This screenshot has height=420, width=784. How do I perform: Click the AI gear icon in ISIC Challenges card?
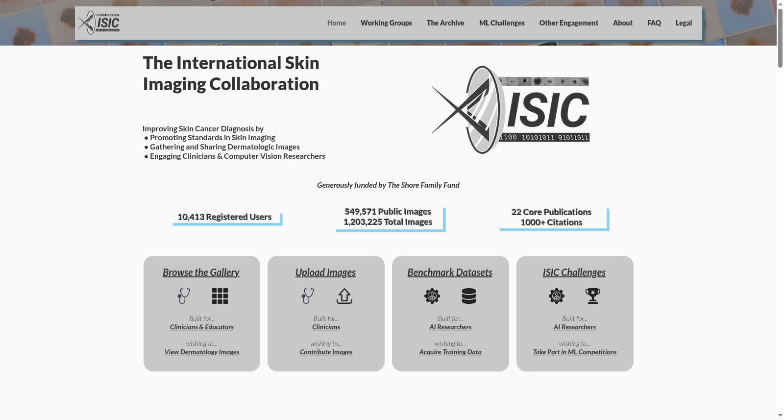(557, 296)
